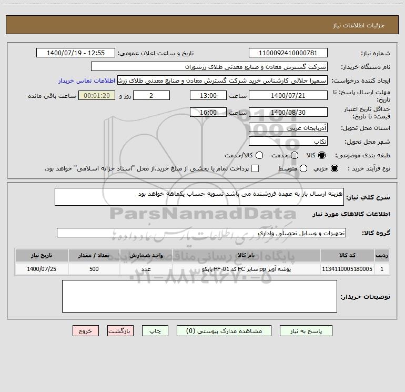Select the کالا radio button
Viewport: 405px width, 392px height.
click(322, 155)
